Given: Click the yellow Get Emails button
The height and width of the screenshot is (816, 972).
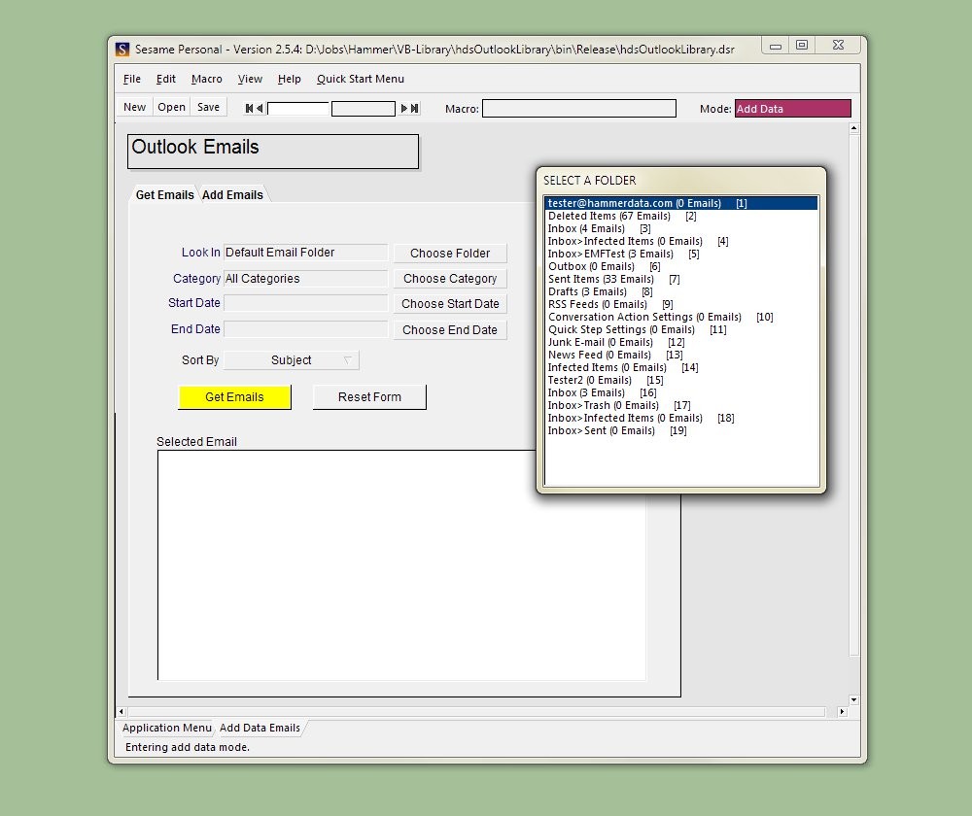Looking at the screenshot, I should pyautogui.click(x=234, y=397).
